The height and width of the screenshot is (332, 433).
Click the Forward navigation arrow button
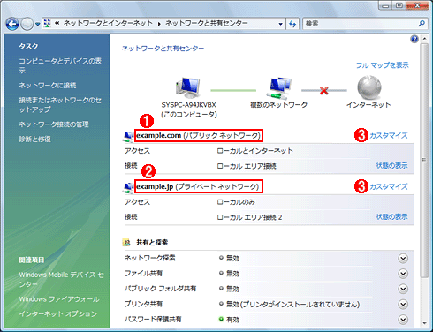[x=27, y=24]
